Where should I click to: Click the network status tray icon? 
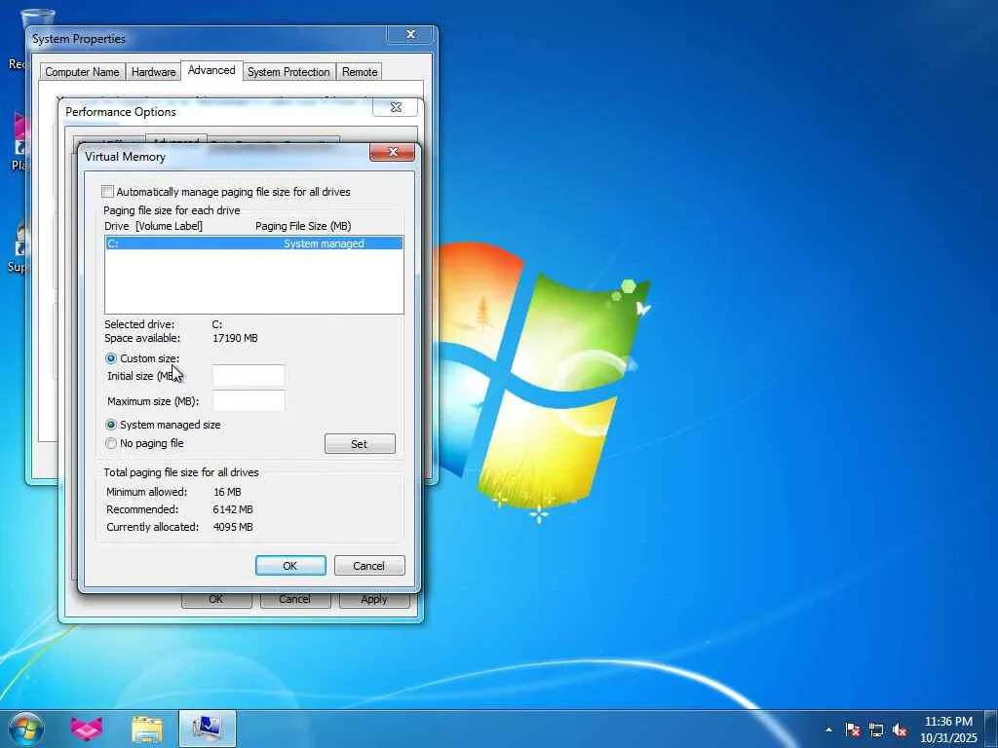(876, 729)
